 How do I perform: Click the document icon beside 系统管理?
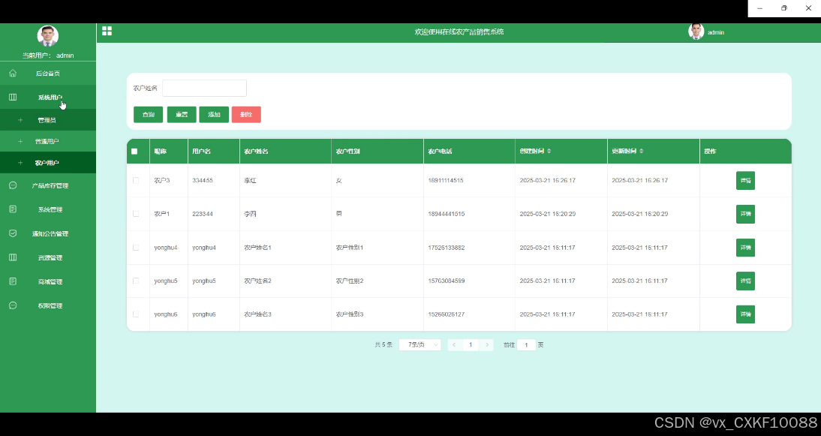[x=13, y=209]
